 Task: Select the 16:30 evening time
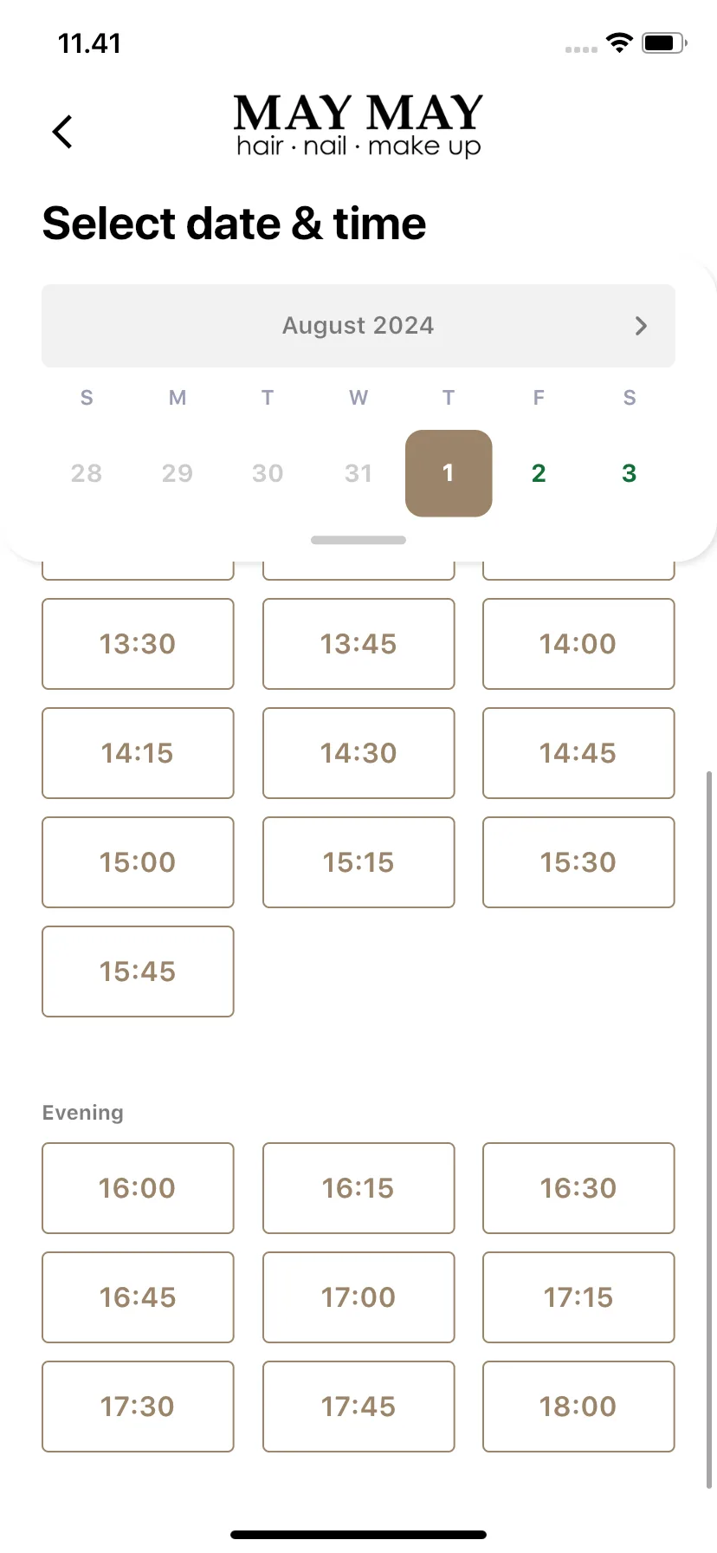click(x=578, y=1188)
